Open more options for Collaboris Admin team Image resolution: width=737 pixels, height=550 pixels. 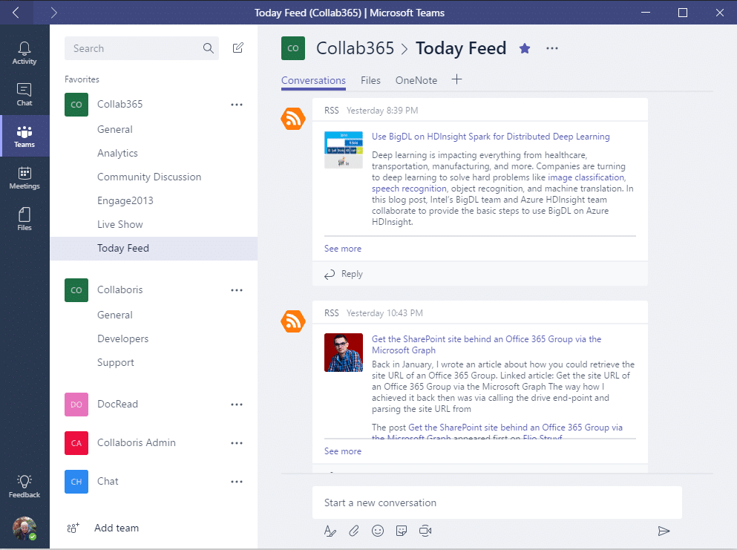coord(237,443)
